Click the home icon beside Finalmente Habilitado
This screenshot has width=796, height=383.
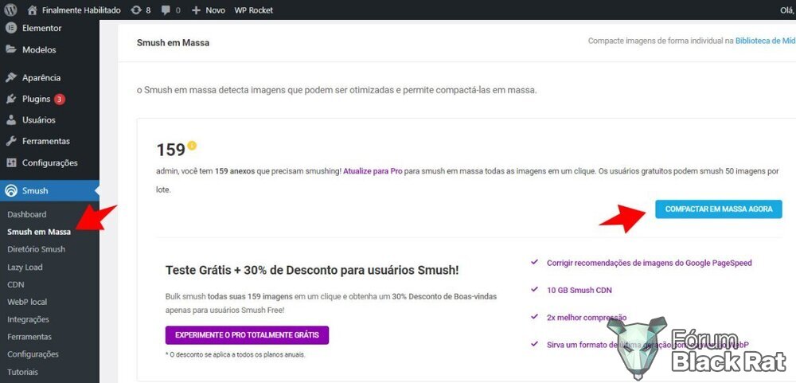coord(32,10)
